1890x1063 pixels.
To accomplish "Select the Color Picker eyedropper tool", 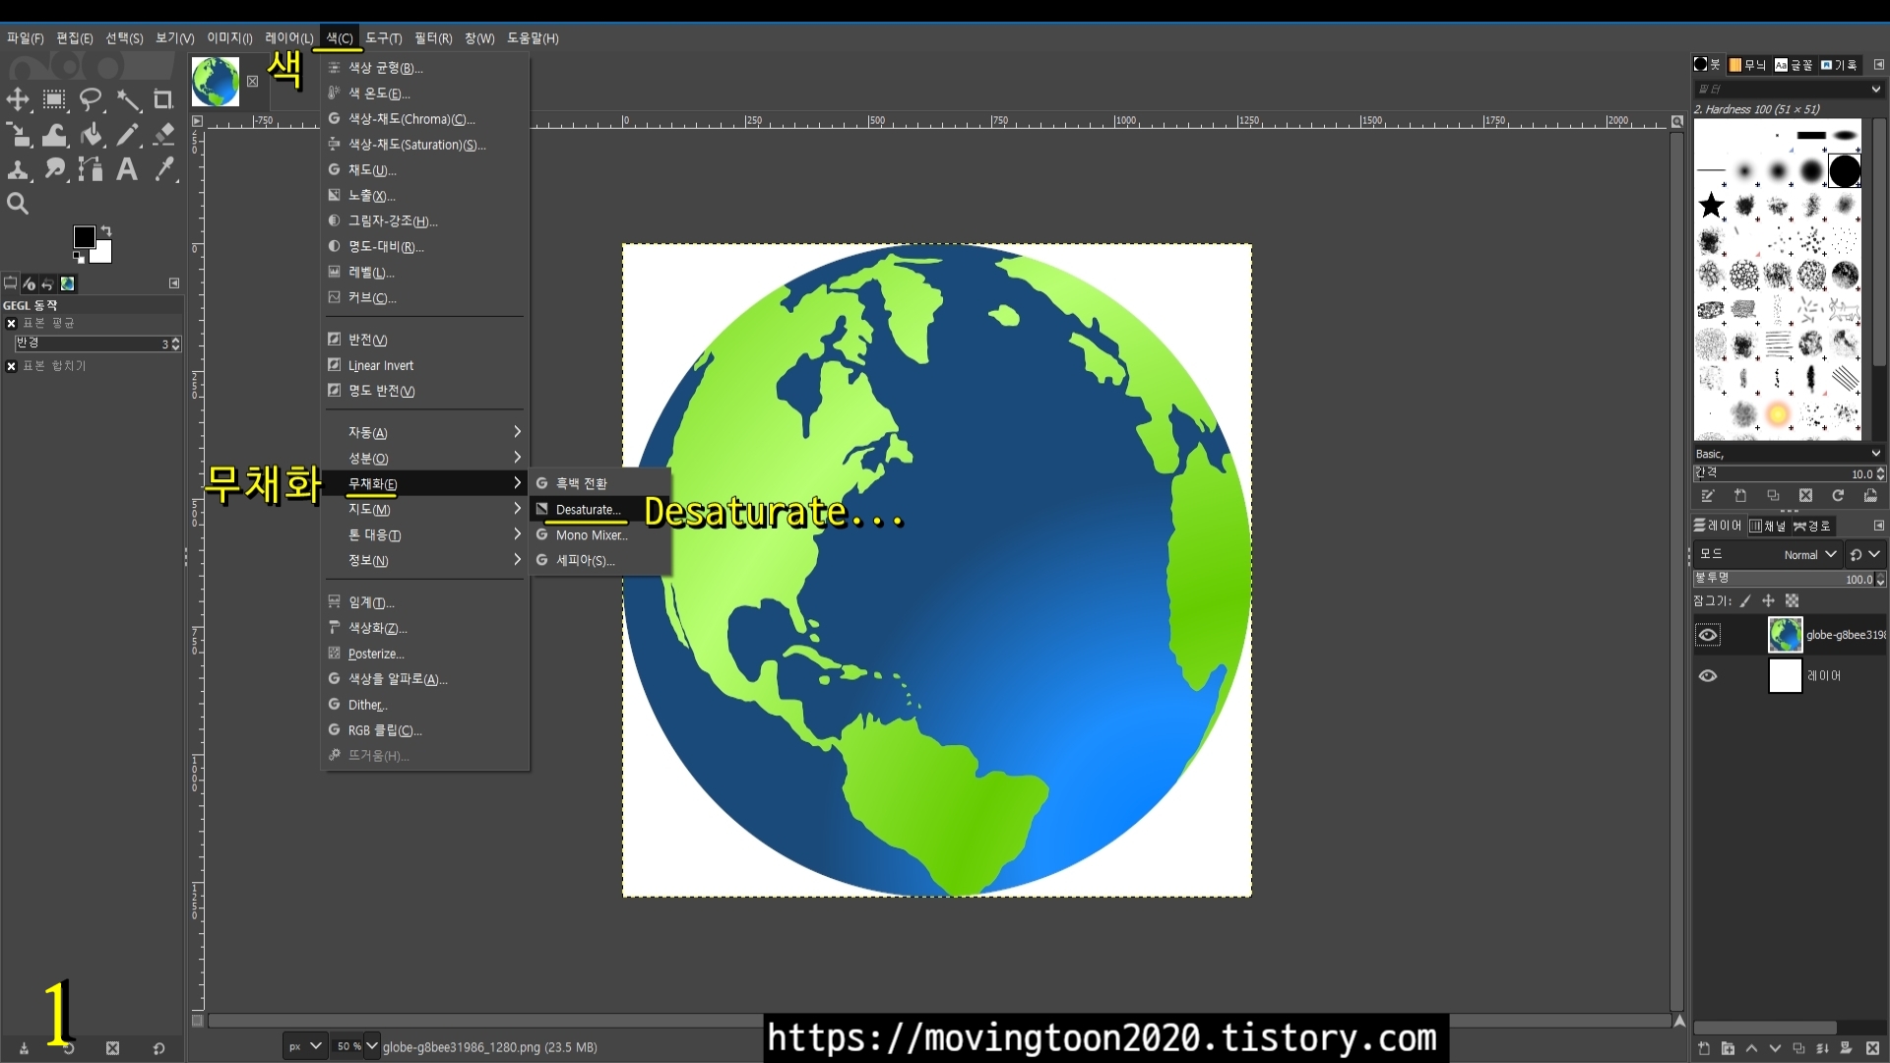I will 163,169.
